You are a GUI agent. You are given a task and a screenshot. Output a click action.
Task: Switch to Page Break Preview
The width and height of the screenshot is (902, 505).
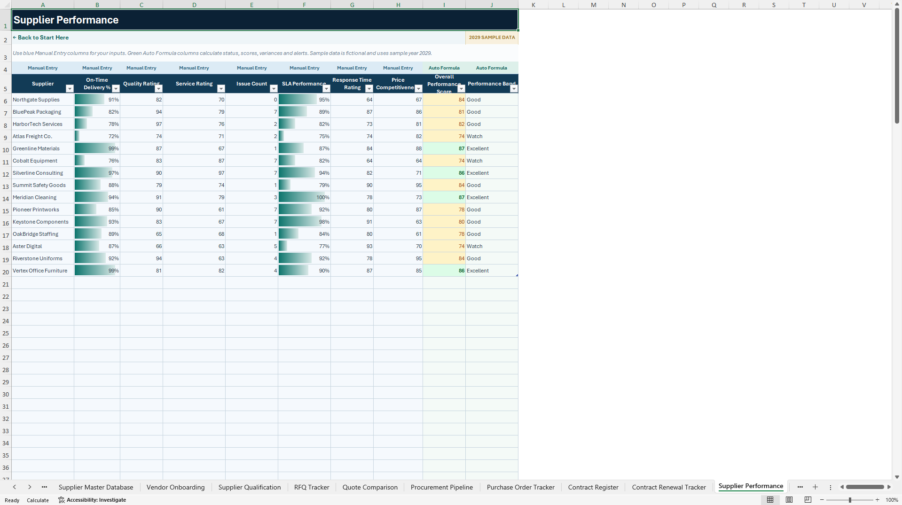808,500
